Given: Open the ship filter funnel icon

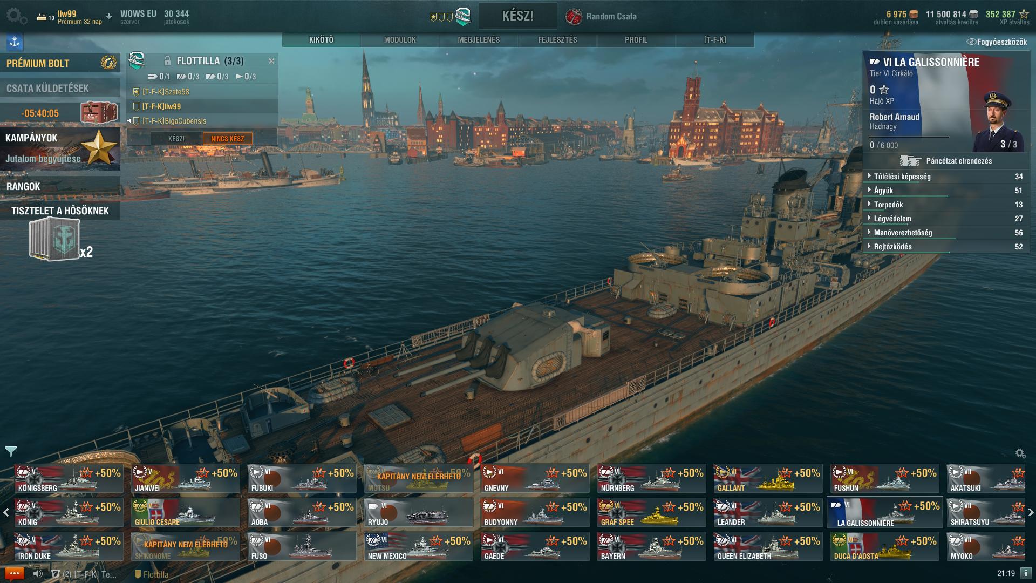Looking at the screenshot, I should click(11, 451).
